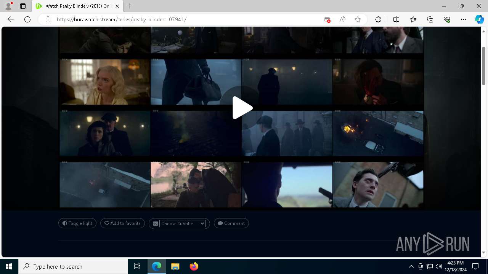This screenshot has height=274, width=488.
Task: Open the Copilot sidebar
Action: 479,19
